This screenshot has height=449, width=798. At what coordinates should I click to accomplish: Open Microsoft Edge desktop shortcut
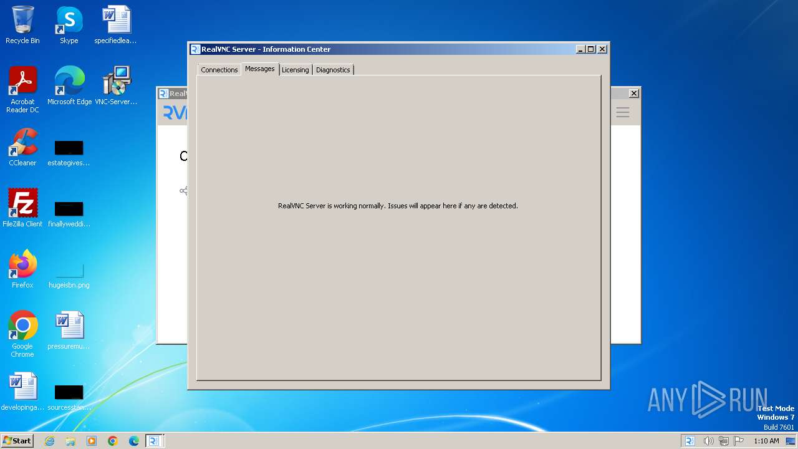point(69,87)
